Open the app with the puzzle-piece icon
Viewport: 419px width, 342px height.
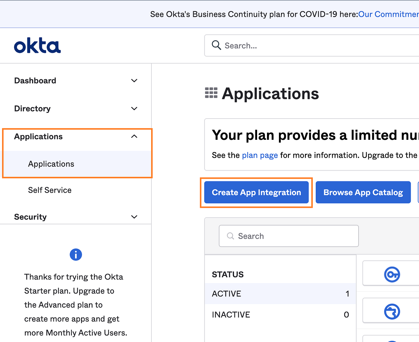[392, 312]
